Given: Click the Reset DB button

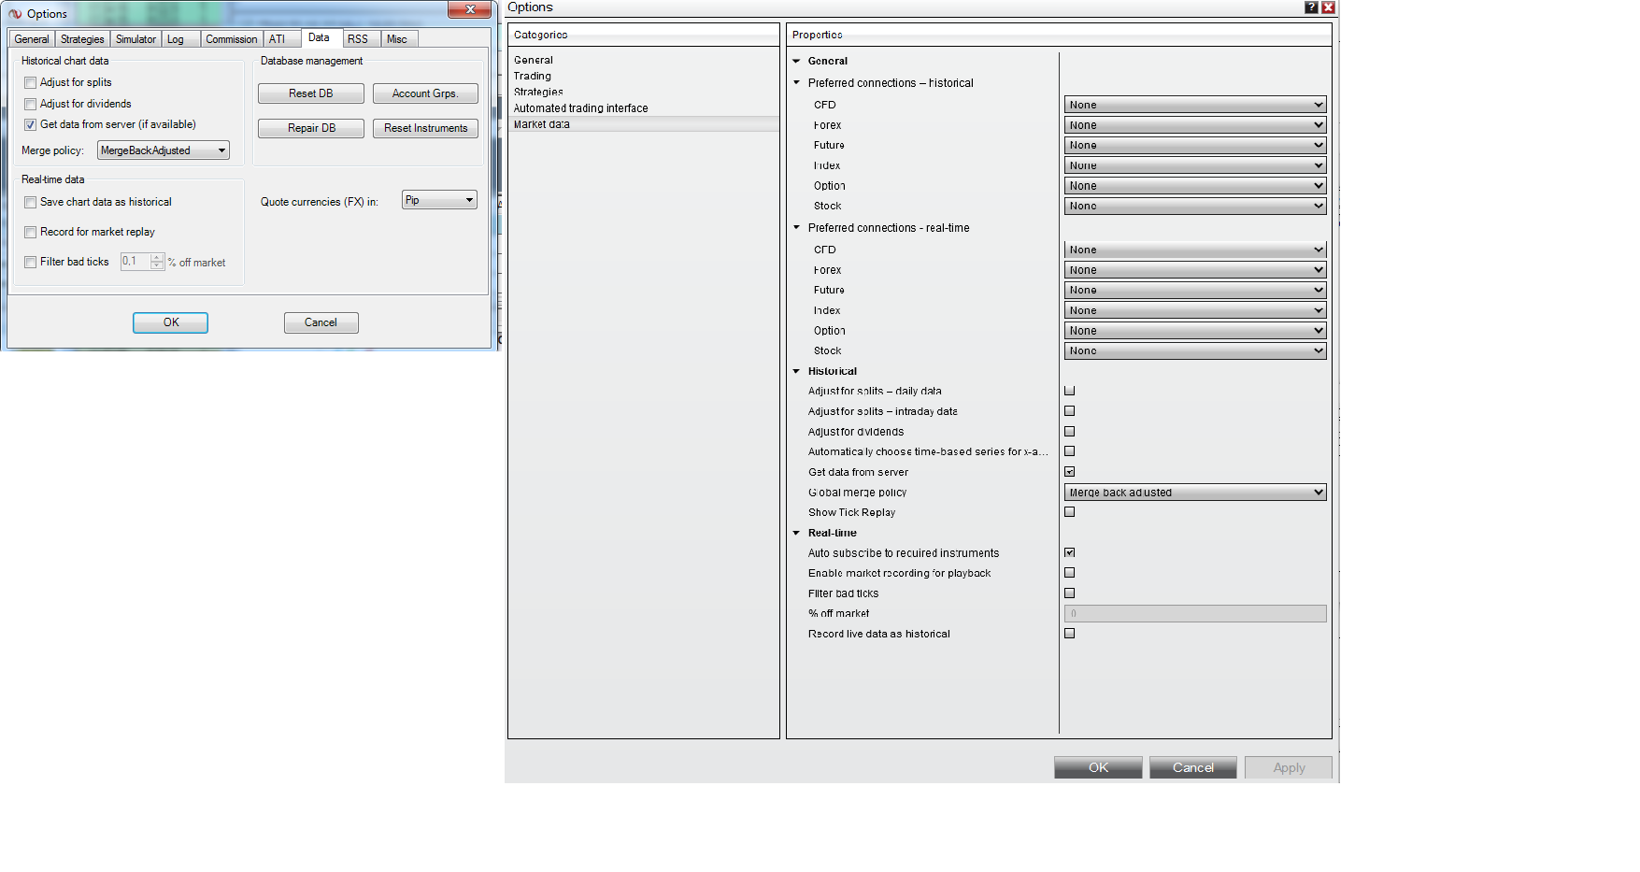Looking at the screenshot, I should [311, 93].
